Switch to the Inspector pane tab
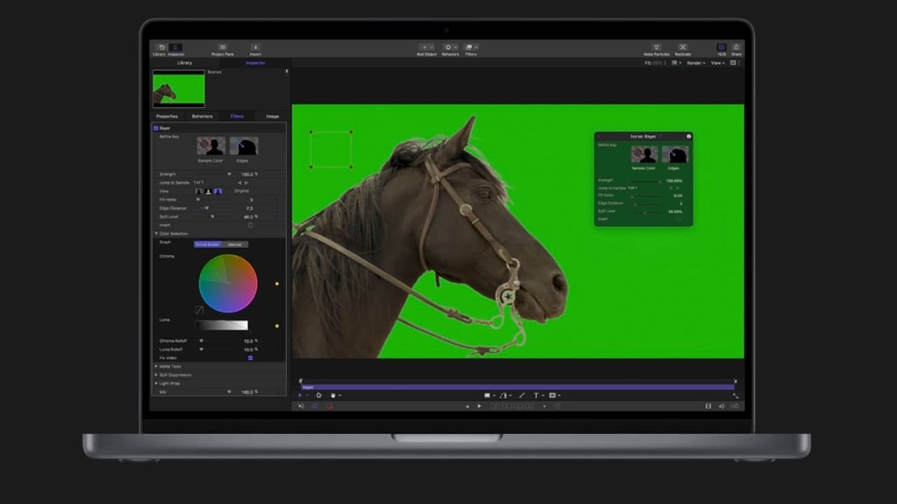This screenshot has width=897, height=504. [255, 63]
